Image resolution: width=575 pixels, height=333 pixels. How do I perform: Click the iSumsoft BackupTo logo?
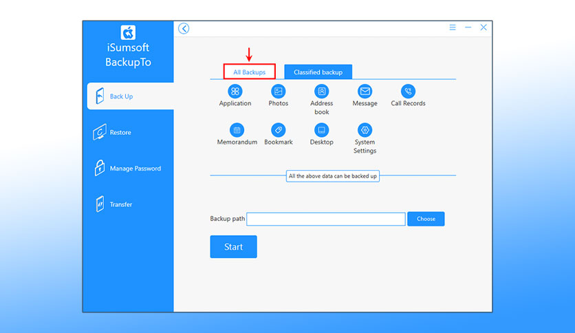tap(128, 32)
